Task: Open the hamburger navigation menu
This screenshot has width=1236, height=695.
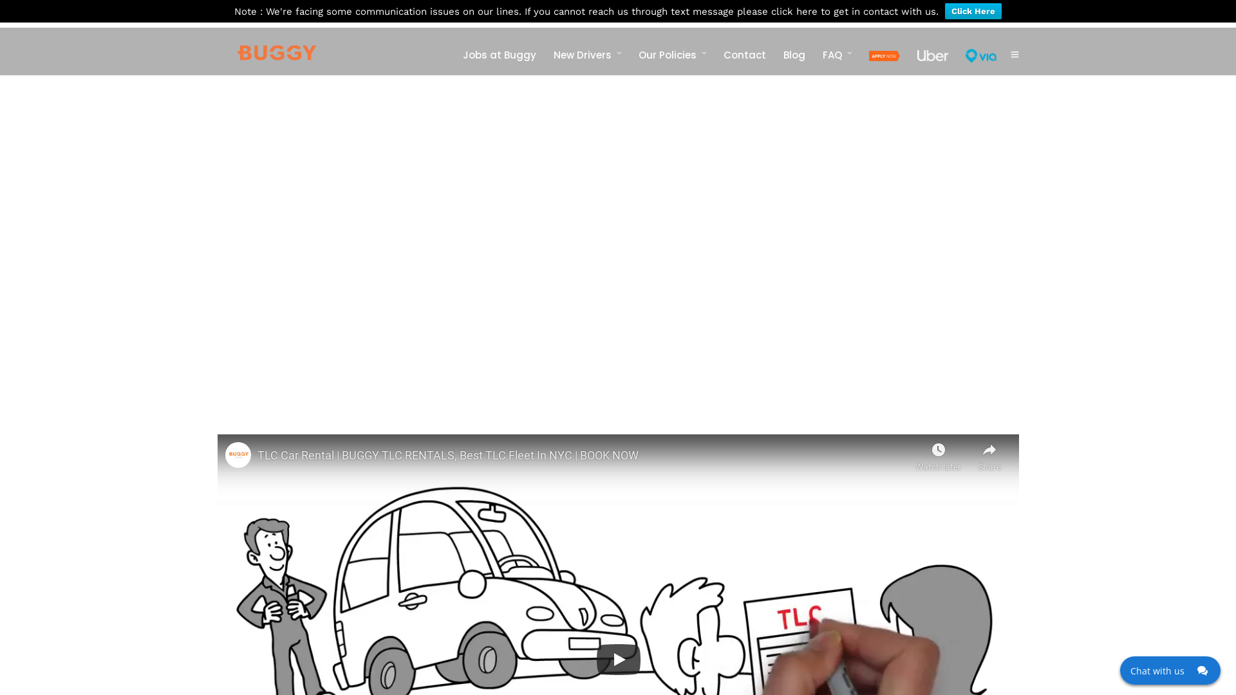Action: (1015, 55)
